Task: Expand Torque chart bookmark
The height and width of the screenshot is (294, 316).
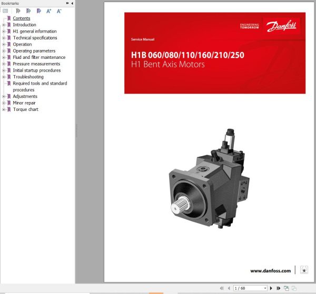Action: 4,109
